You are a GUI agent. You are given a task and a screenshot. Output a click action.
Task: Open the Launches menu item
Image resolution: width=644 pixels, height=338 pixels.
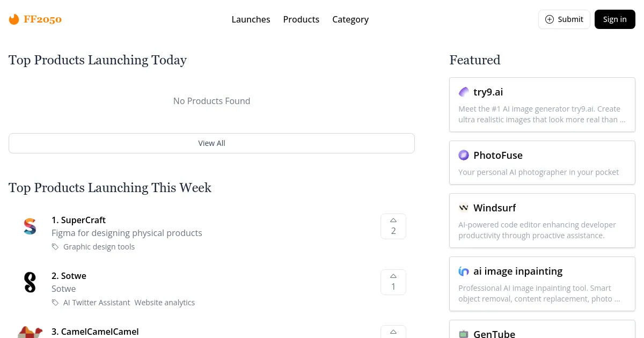pos(251,19)
